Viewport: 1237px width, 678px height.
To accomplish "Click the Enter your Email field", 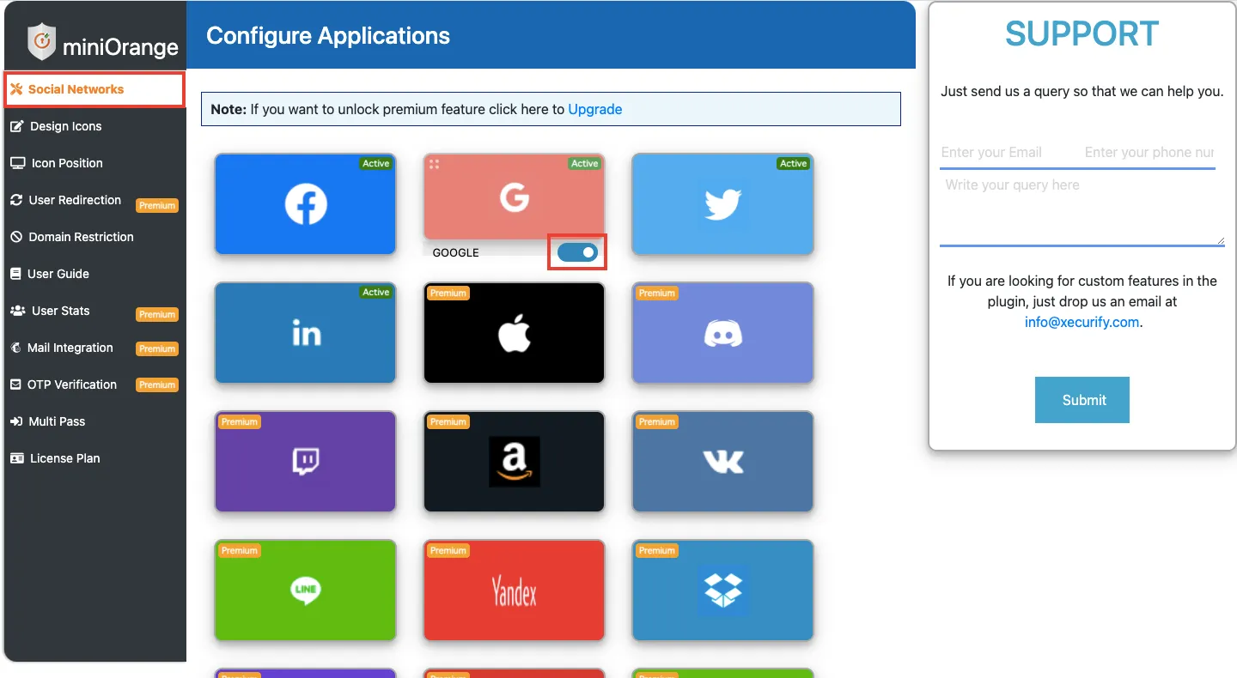I will pos(1008,153).
